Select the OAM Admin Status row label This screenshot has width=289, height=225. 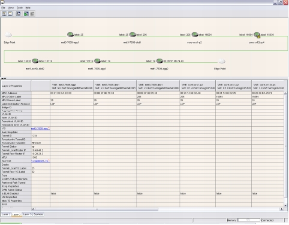(16, 190)
